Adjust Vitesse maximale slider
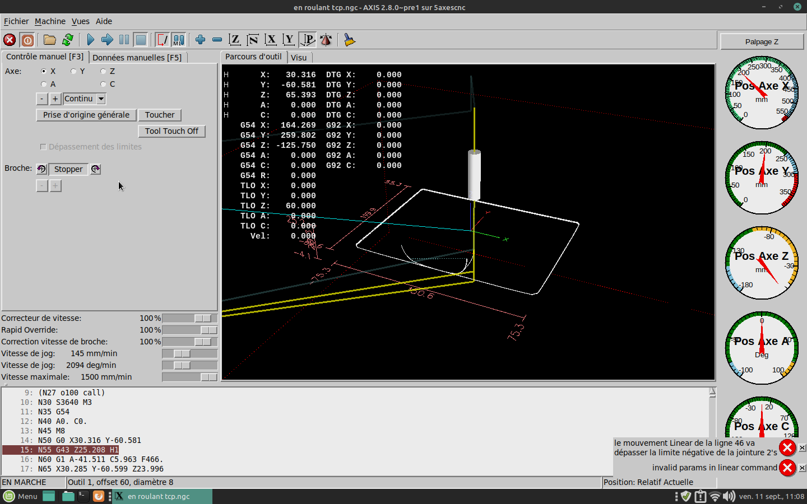The width and height of the screenshot is (807, 504). (189, 377)
